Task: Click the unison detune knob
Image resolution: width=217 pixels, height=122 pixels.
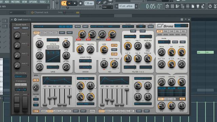Action: pos(80,49)
